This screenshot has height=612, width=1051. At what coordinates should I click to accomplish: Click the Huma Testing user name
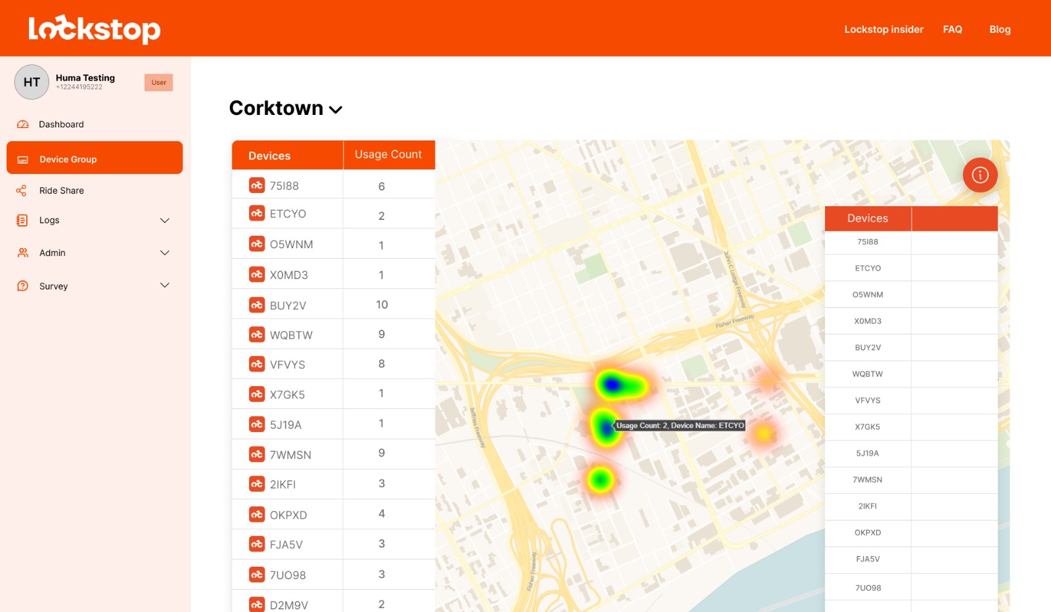point(85,77)
